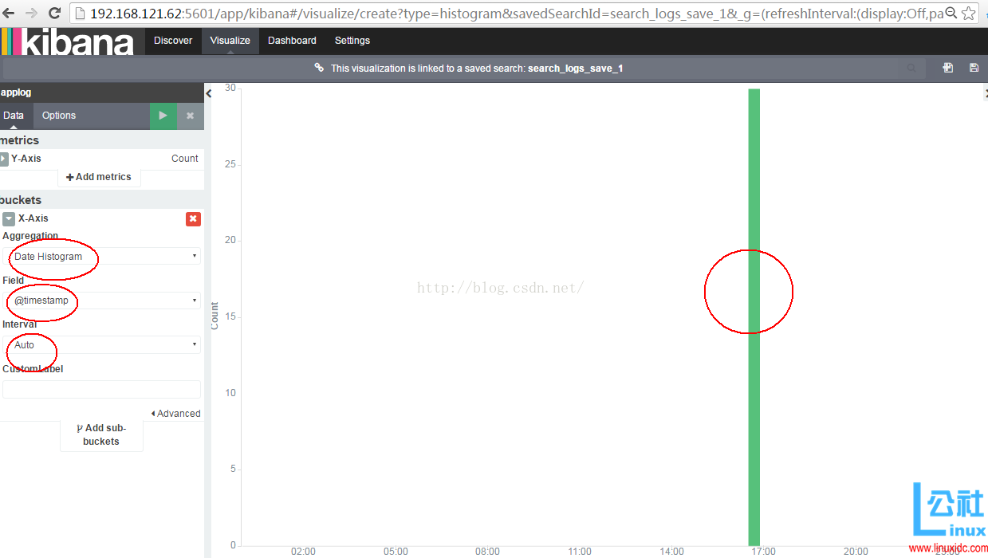
Task: Remove the X-Axis bucket with red X
Action: [x=193, y=218]
